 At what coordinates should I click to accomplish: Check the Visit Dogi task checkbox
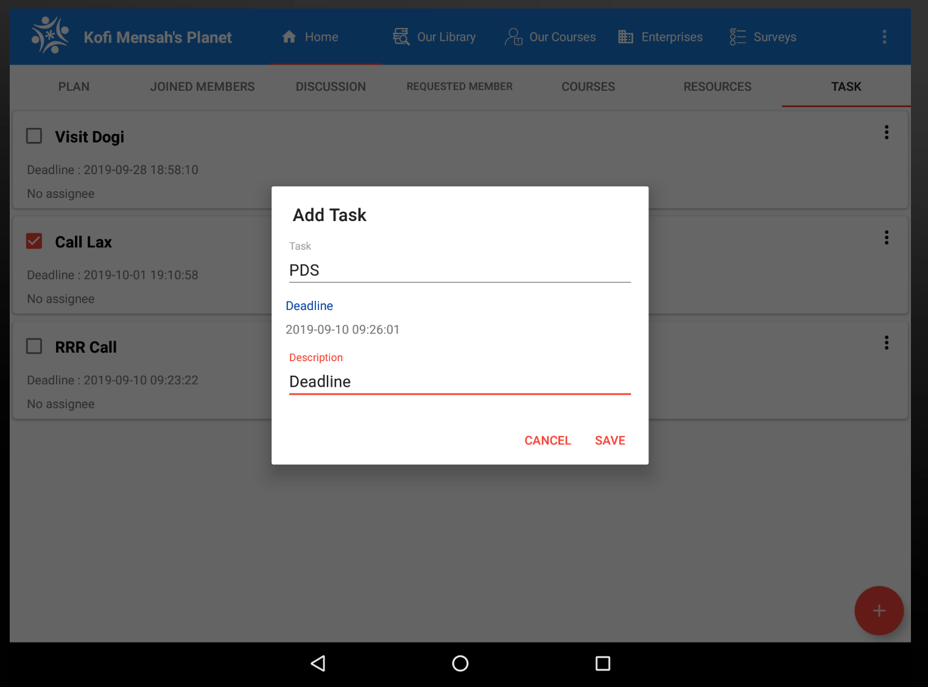click(x=33, y=136)
